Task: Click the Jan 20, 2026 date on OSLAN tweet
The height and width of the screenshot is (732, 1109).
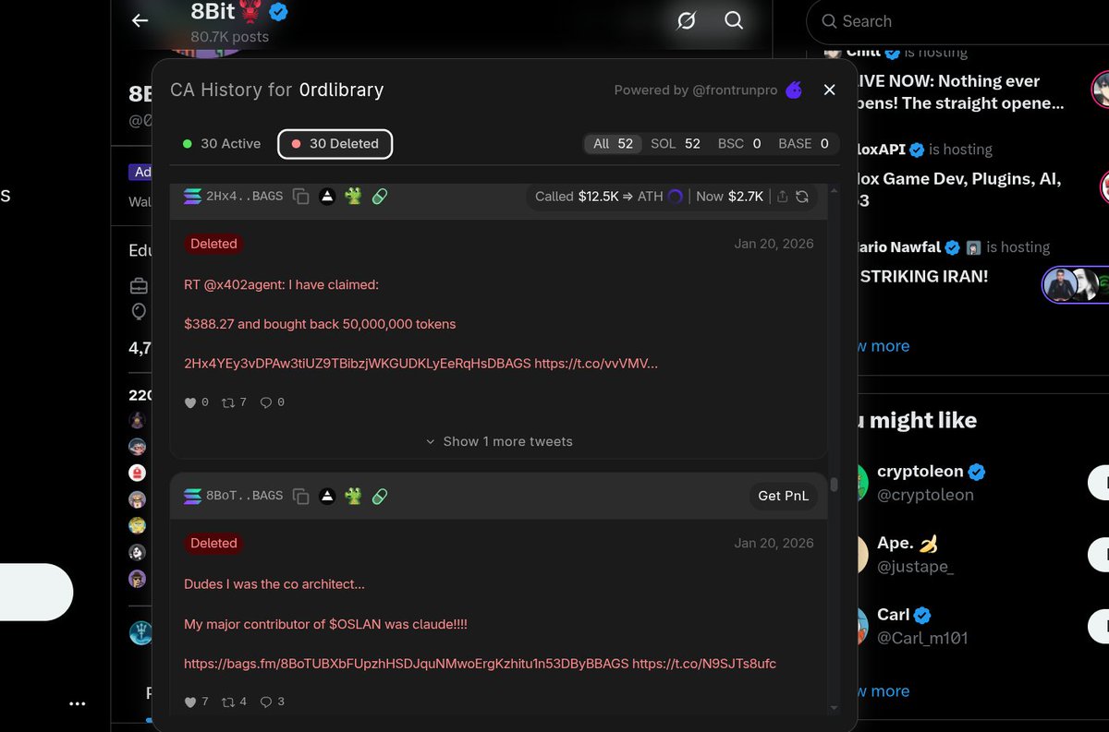Action: tap(774, 543)
